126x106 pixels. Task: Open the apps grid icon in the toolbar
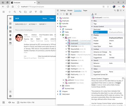pos(3,12)
